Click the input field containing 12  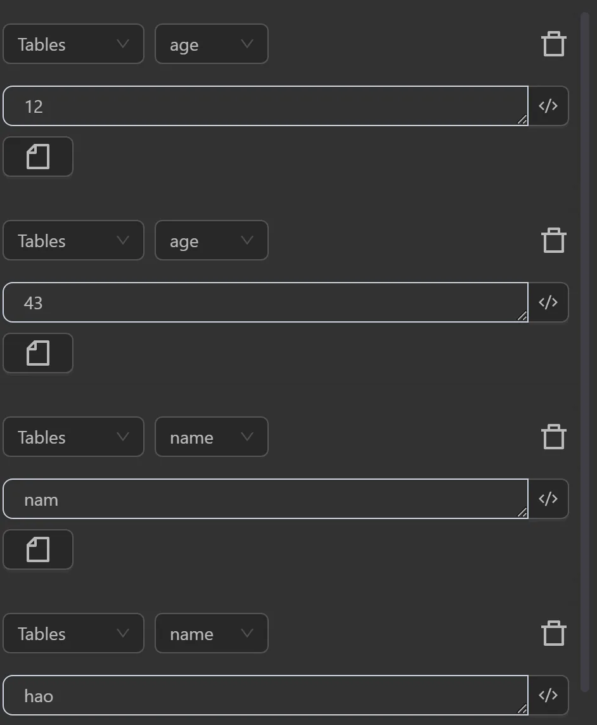click(x=254, y=105)
